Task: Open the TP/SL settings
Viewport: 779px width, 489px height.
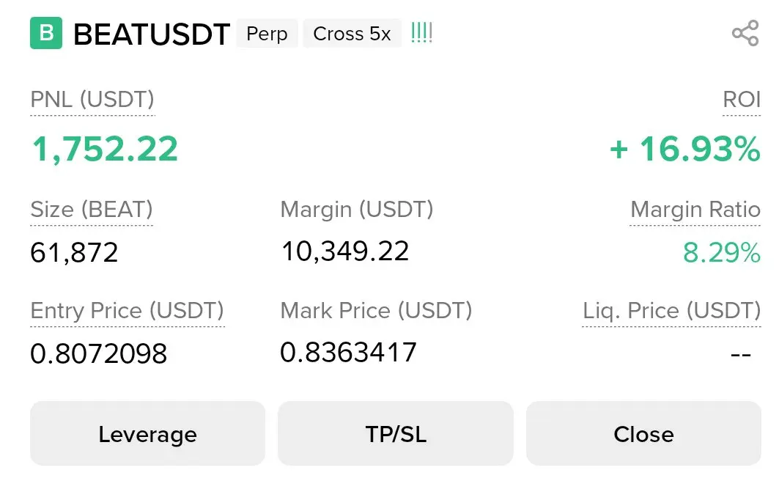Action: point(396,434)
